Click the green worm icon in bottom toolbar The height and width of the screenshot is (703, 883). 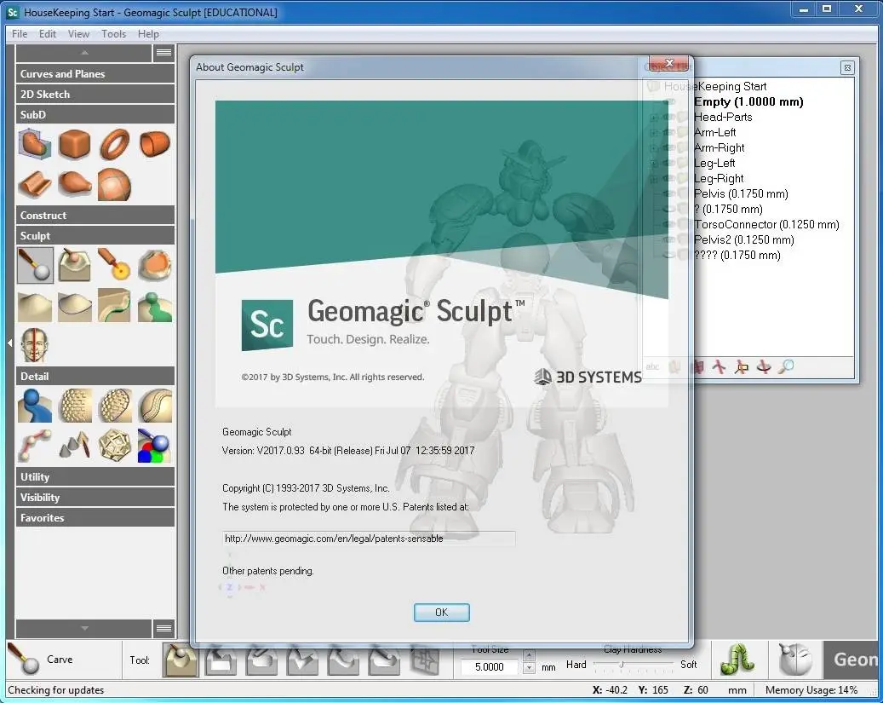[739, 659]
